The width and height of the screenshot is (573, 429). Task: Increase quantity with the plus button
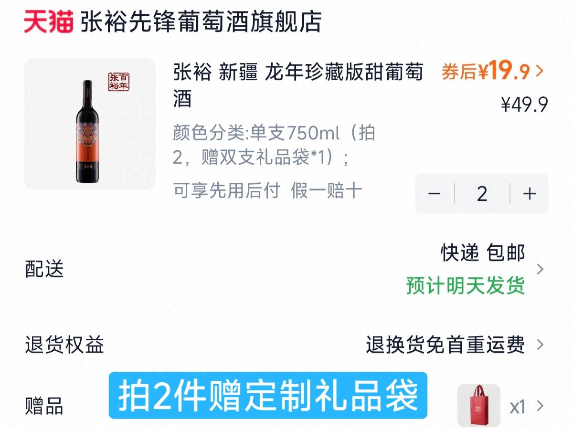pyautogui.click(x=530, y=194)
